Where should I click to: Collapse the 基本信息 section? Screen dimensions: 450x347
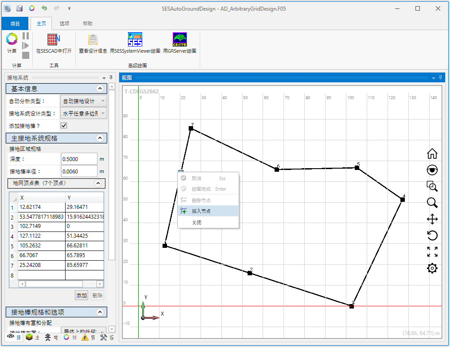(x=100, y=89)
